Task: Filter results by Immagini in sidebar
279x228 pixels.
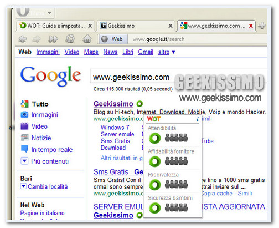Action: [44, 115]
